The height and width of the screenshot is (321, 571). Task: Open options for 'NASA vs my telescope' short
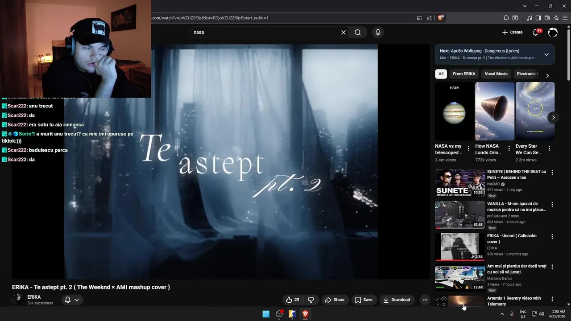coord(468,148)
